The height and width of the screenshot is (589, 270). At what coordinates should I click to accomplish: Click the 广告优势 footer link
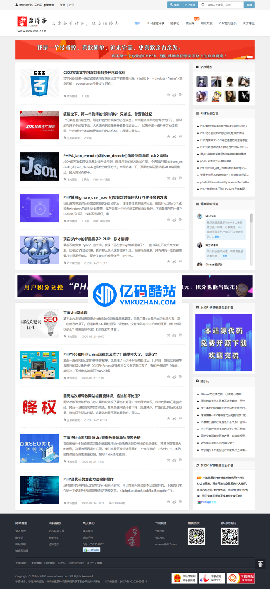click(x=160, y=531)
